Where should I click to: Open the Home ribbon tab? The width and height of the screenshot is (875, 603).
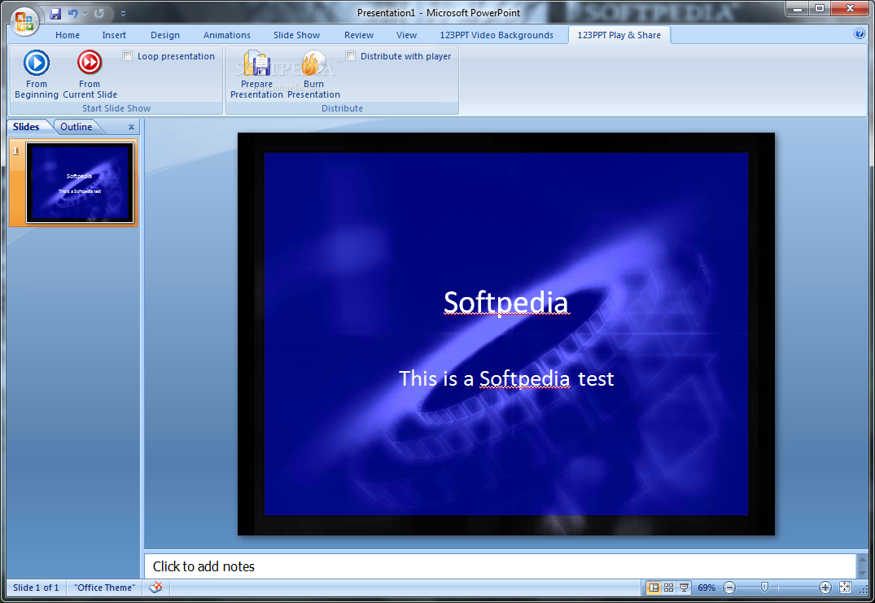point(68,35)
